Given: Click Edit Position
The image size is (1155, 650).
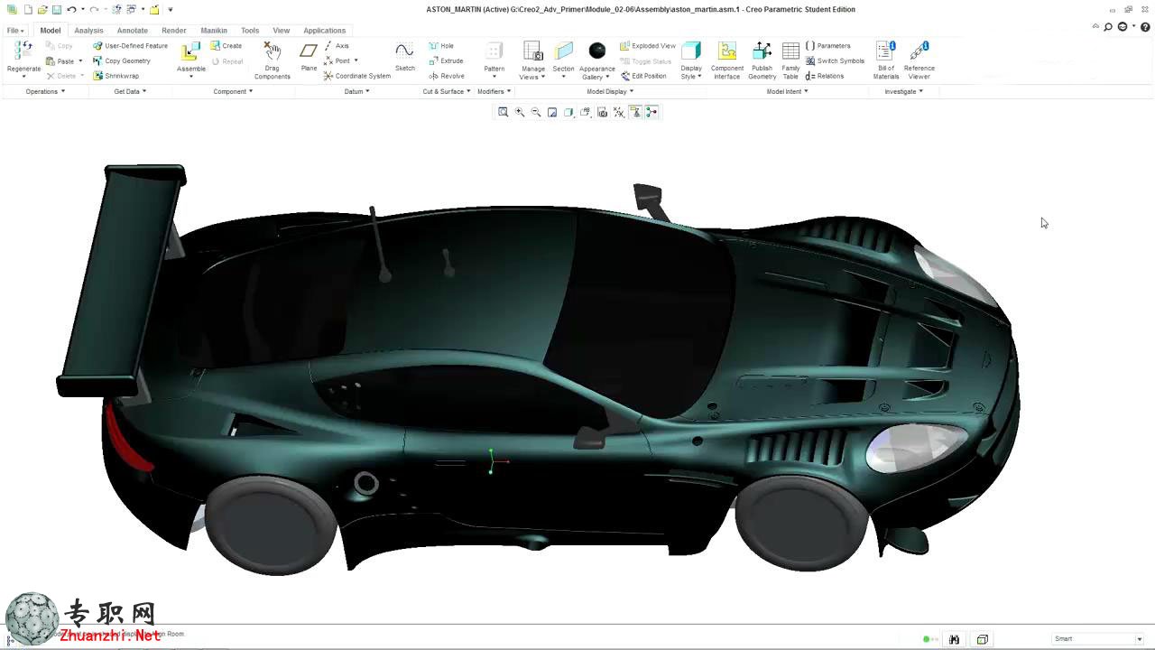Looking at the screenshot, I should pos(642,76).
